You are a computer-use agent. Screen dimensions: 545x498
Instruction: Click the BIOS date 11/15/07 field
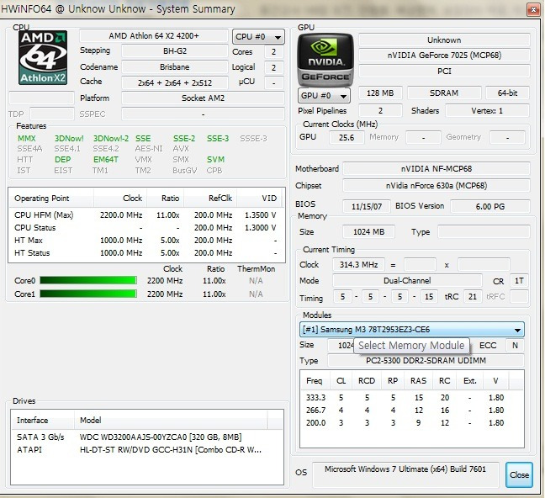[367, 206]
